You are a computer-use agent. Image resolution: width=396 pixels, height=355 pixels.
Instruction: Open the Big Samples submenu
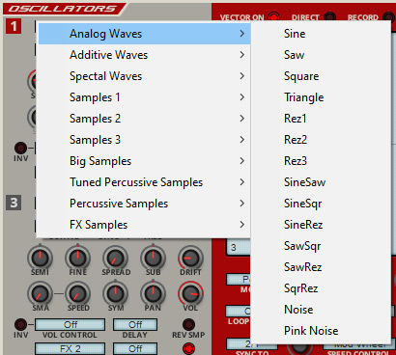[144, 161]
